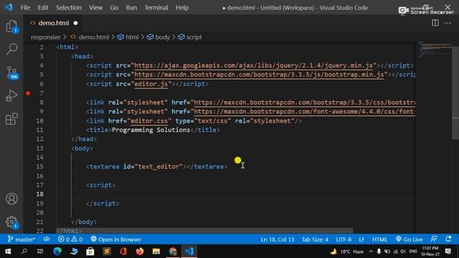The width and height of the screenshot is (459, 258).
Task: Open the jquery.min.js script URL link
Action: pos(253,65)
